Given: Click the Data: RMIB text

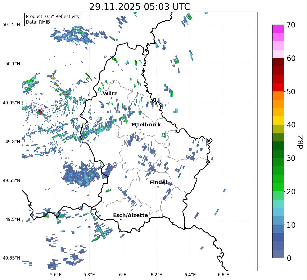Looking at the screenshot, I should tap(38, 22).
